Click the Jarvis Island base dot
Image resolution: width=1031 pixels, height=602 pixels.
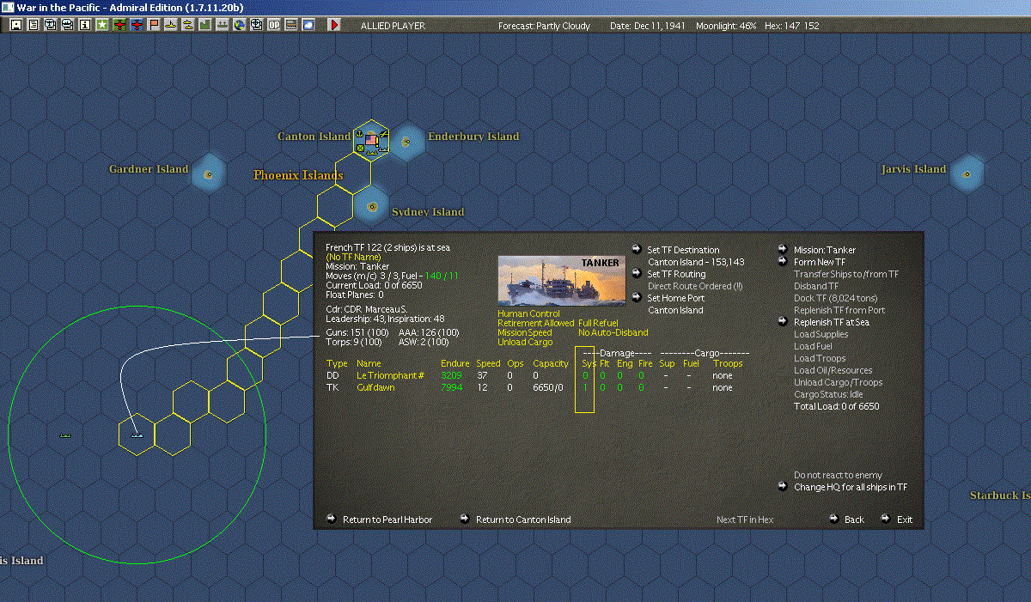click(967, 174)
